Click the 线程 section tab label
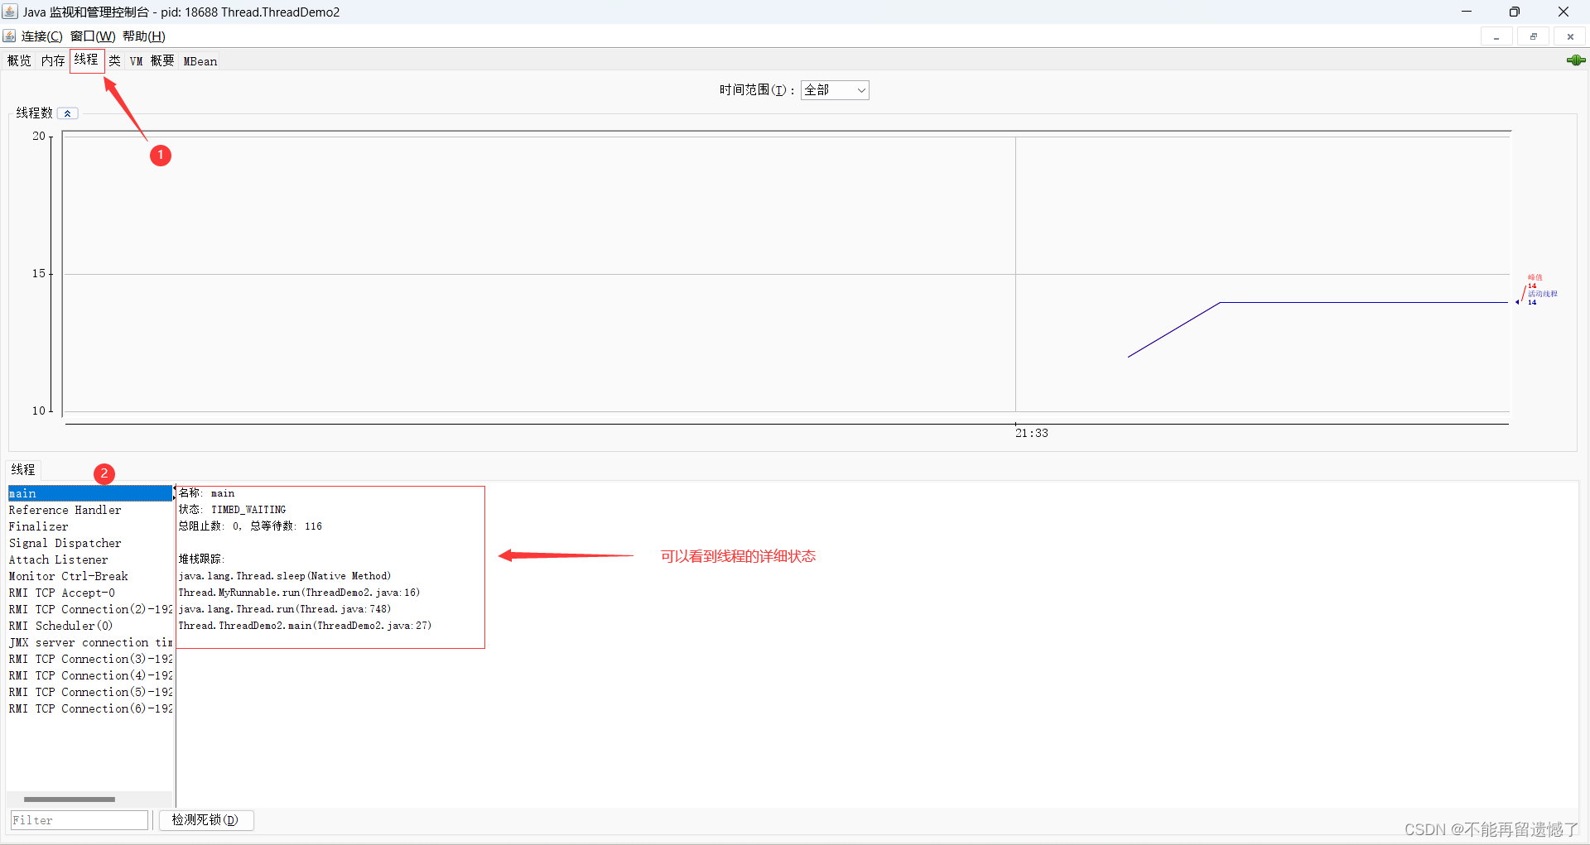The width and height of the screenshot is (1590, 845). coord(23,469)
